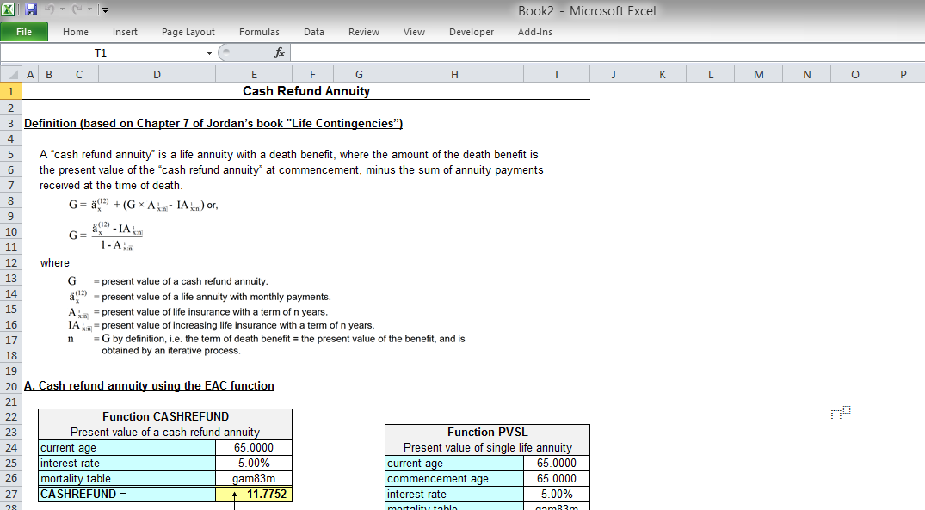Save the workbook with the floppy disk icon

coord(31,9)
